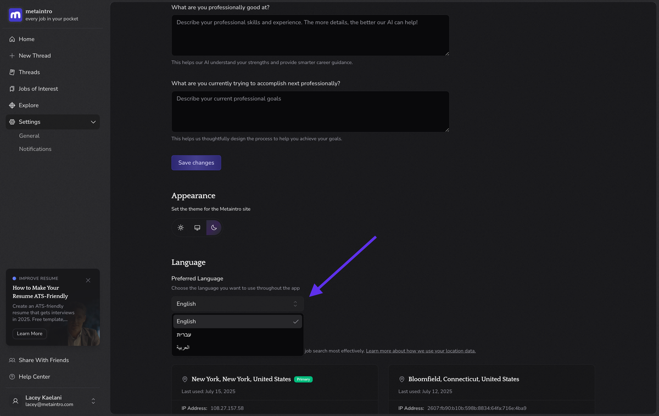Open the Explore section
Viewport: 659px width, 416px height.
[29, 105]
